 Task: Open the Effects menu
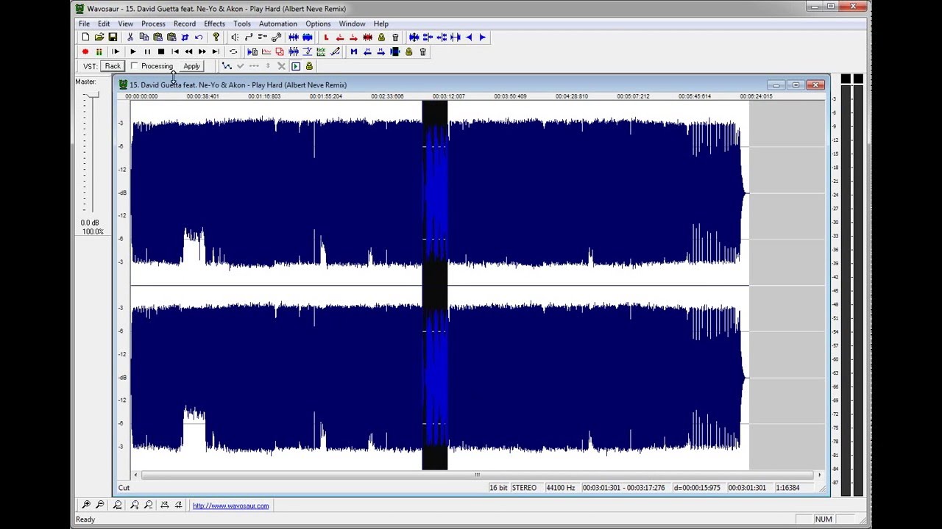click(214, 24)
